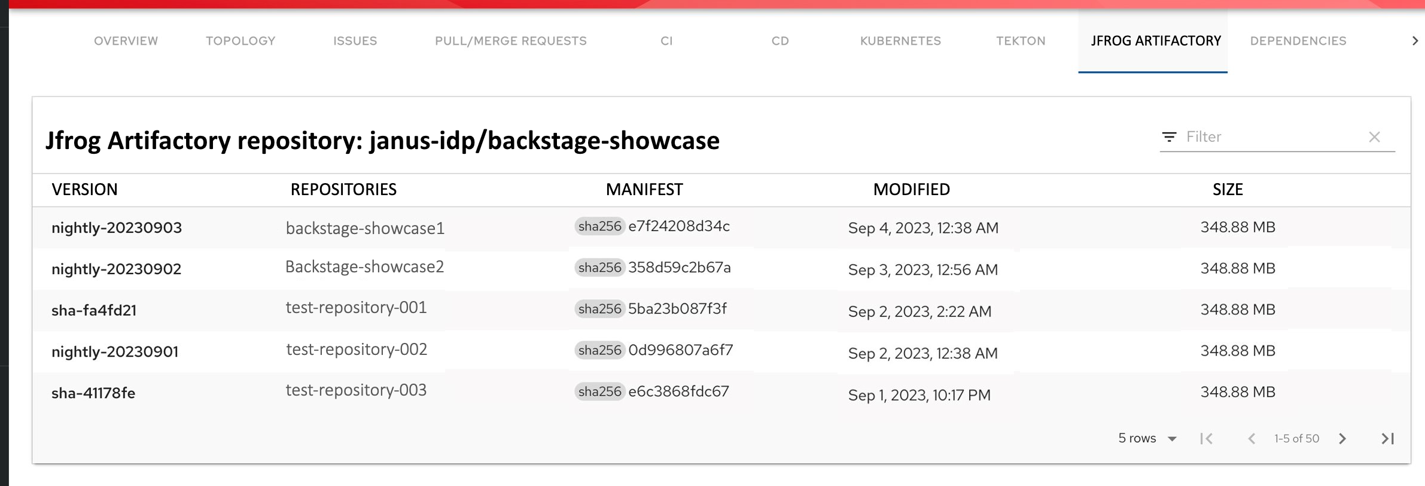This screenshot has height=486, width=1425.
Task: Go to the first page of results
Action: tap(1207, 439)
